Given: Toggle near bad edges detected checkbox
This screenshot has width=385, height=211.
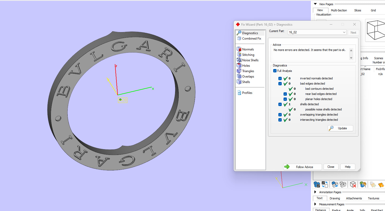Looking at the screenshot, I should click(x=285, y=94).
